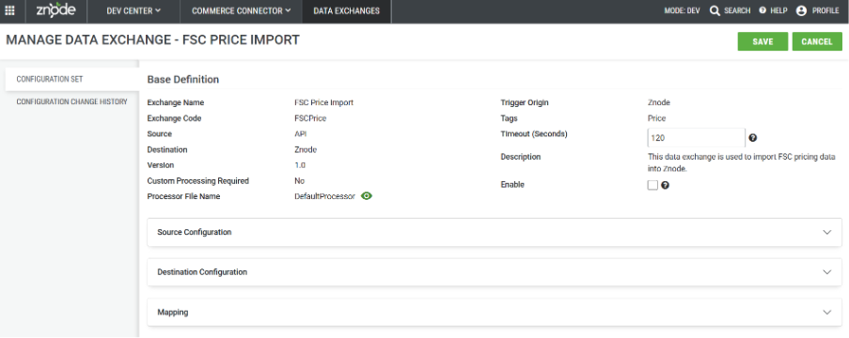Viewport: 849px width, 338px height.
Task: Tick the Enable checkbox
Action: 652,185
